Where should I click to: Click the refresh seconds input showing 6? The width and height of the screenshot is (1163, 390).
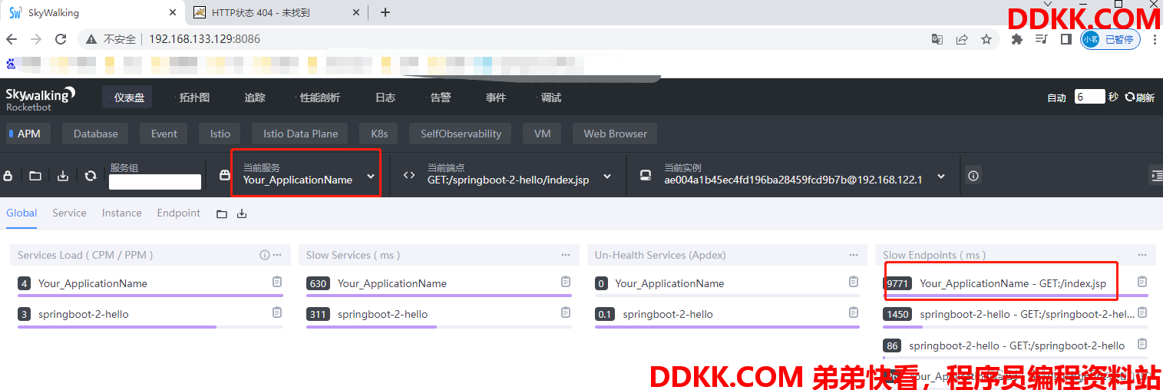[x=1089, y=97]
